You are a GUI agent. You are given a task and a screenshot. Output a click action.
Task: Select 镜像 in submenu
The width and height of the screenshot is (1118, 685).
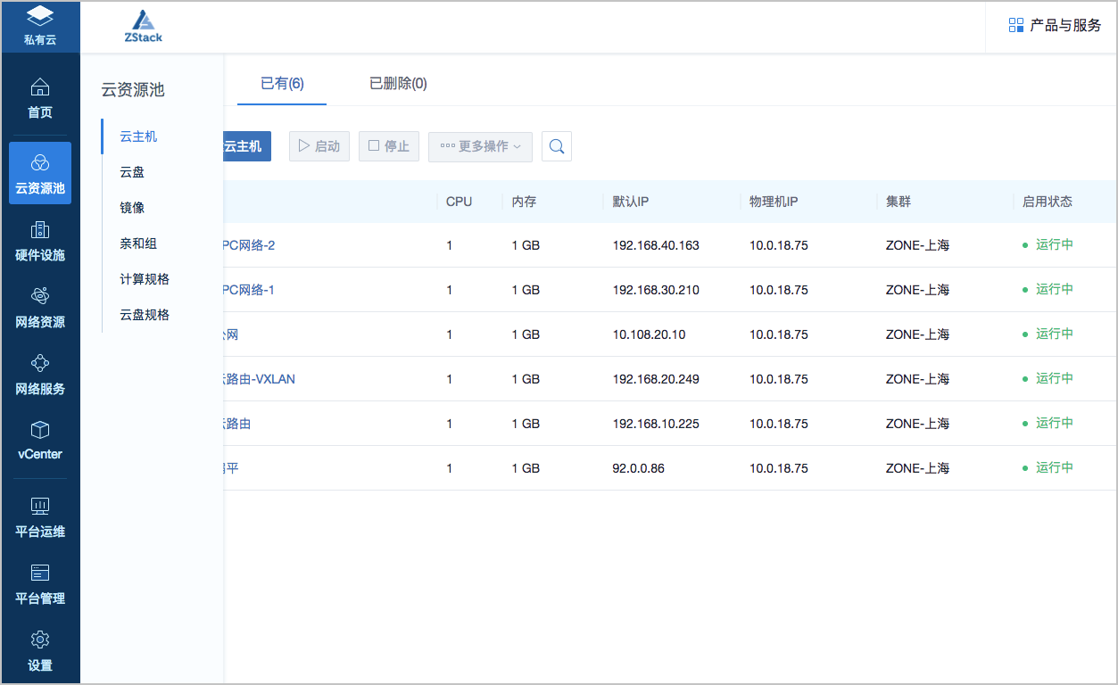132,208
